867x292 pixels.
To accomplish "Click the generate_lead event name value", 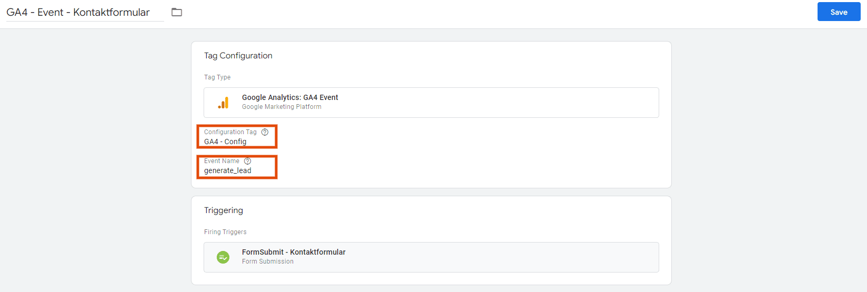I will coord(228,170).
